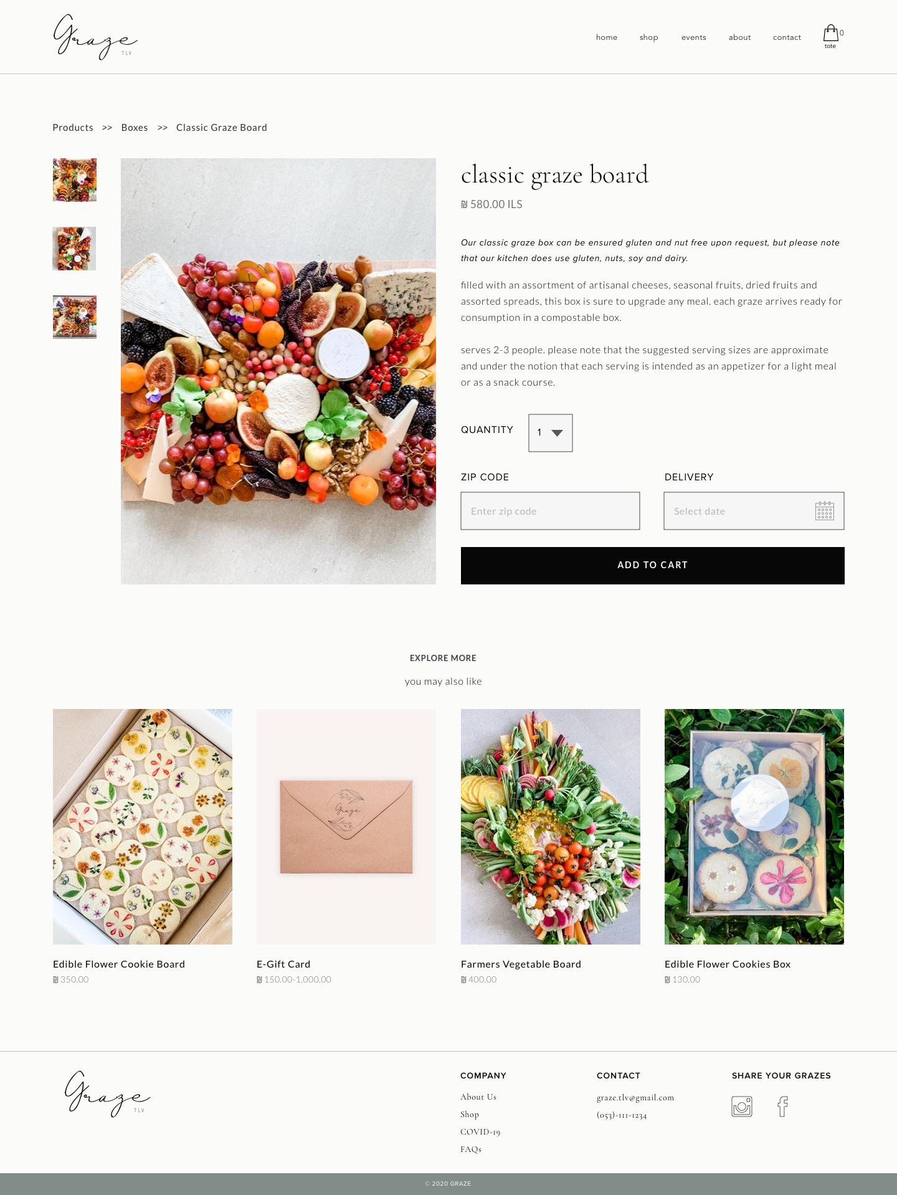
Task: Open the events menu item
Action: (694, 37)
